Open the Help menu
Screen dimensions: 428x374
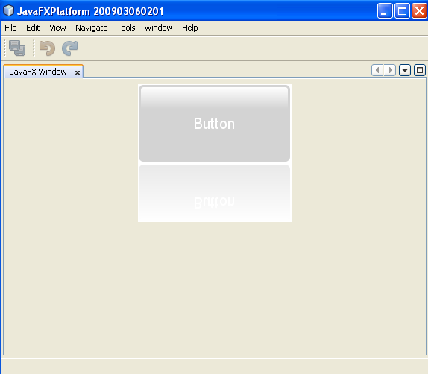click(x=189, y=28)
